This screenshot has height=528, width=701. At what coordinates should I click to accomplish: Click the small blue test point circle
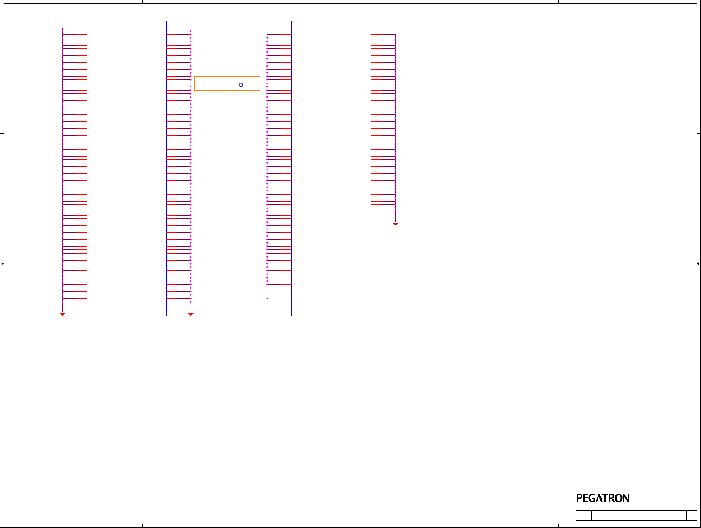[x=241, y=85]
